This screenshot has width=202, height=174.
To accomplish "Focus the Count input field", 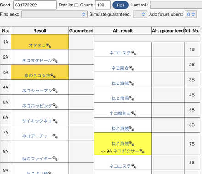I will point(103,5).
